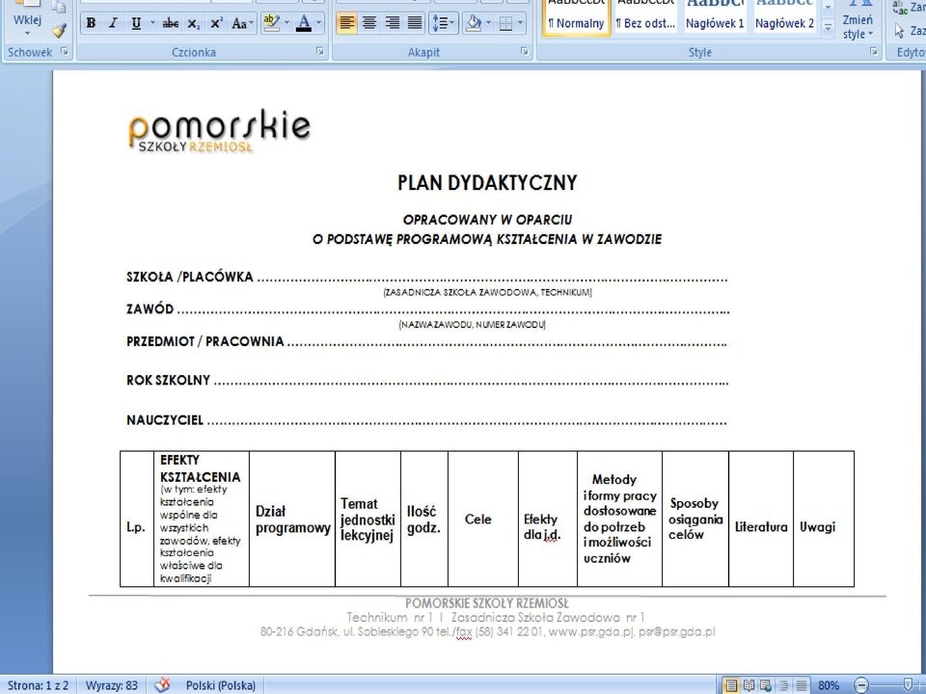
Task: Justify the paragraph text
Action: (x=415, y=23)
